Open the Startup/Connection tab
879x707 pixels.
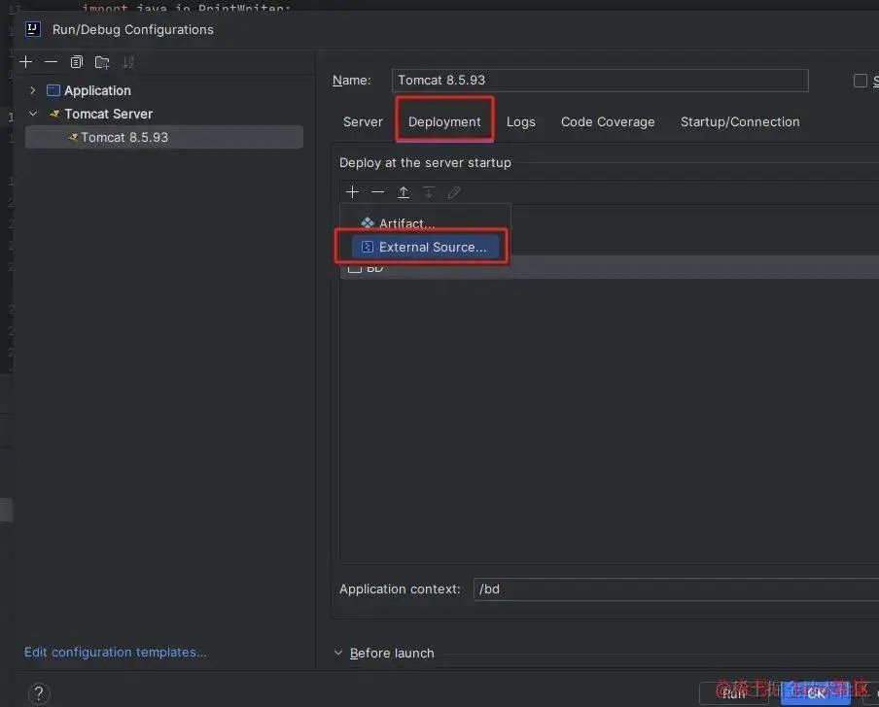(x=740, y=122)
